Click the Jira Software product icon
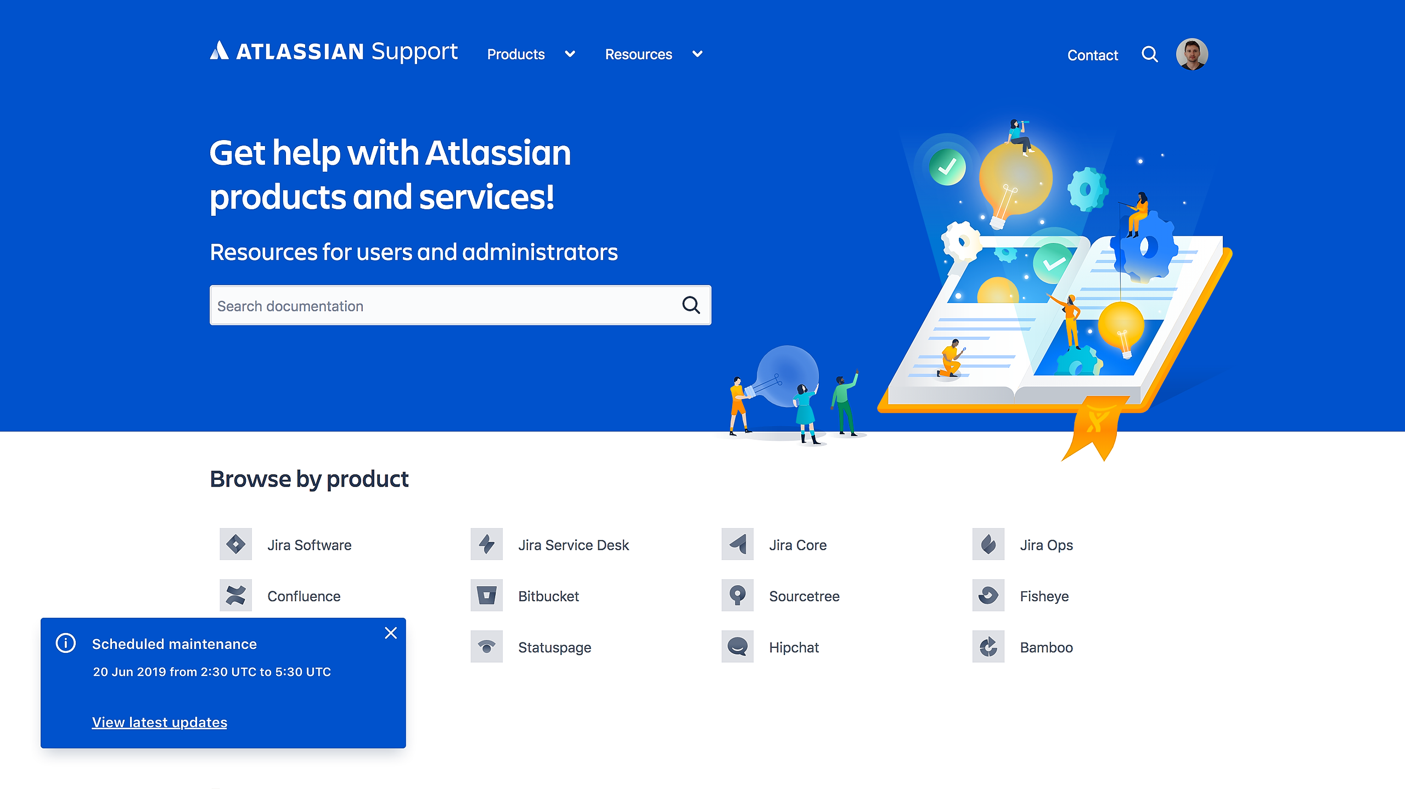 237,544
